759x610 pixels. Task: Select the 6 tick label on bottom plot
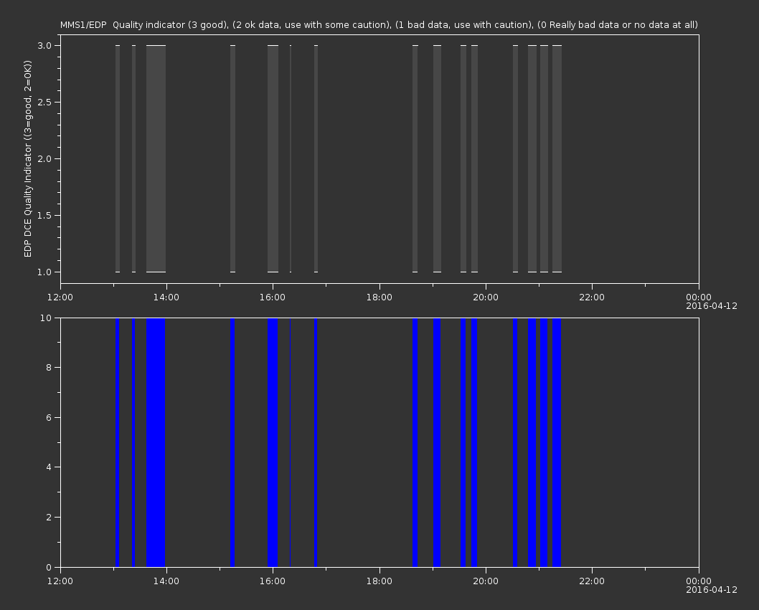click(49, 417)
